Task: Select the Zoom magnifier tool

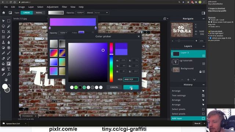Action: [x=9, y=74]
